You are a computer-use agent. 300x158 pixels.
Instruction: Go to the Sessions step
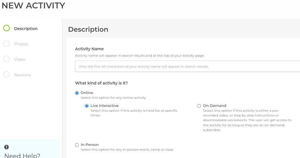(x=22, y=75)
